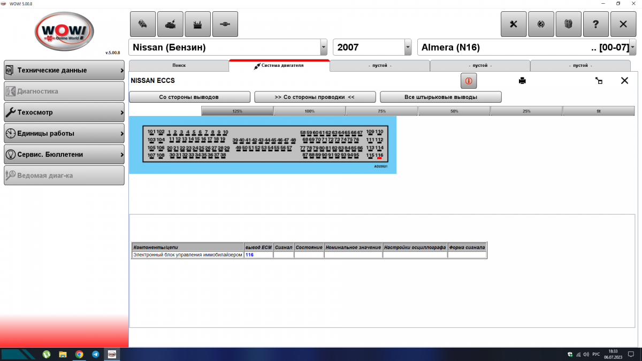Fit the connector diagram with fit button
Image resolution: width=642 pixels, height=361 pixels.
click(x=599, y=111)
